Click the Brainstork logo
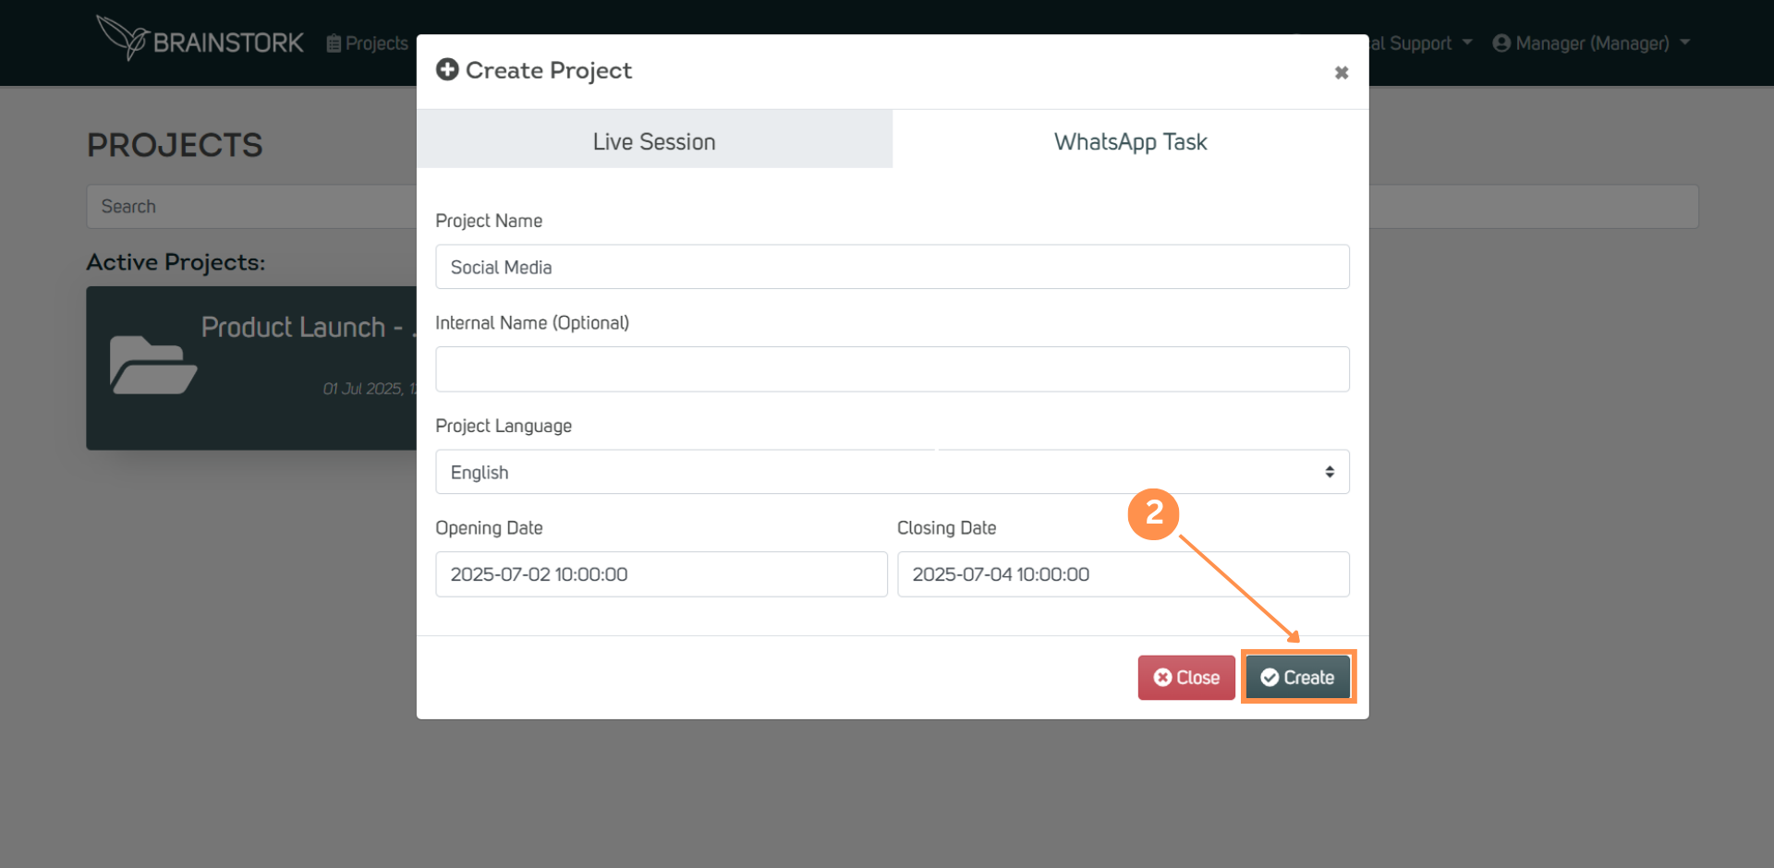 coord(200,39)
